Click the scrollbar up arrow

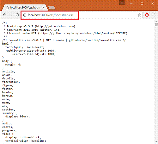tap(156, 21)
